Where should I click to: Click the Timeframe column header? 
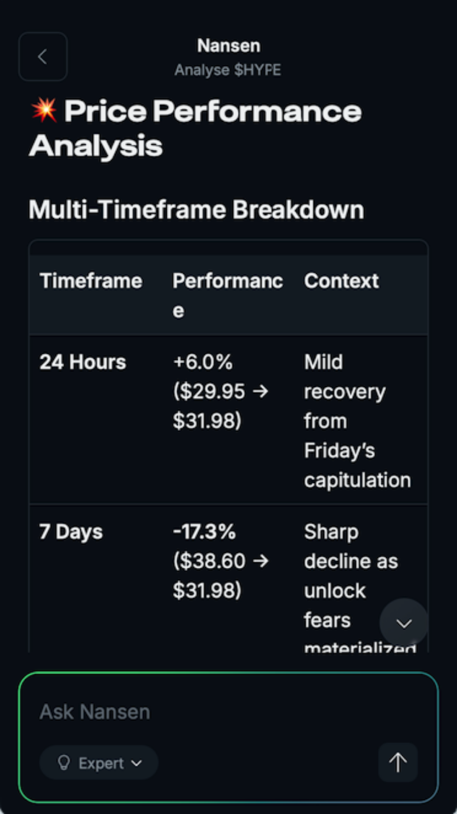(91, 281)
